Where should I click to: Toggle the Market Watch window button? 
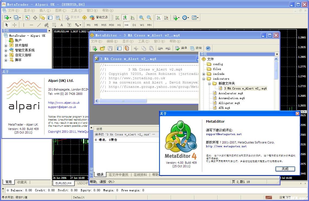[x=27, y=18]
